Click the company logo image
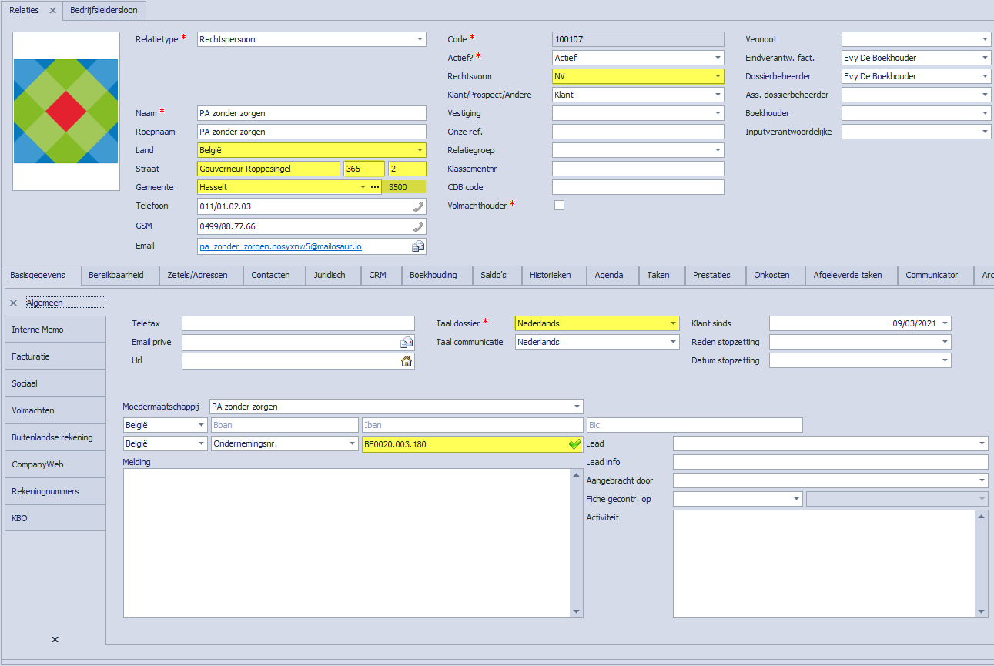Viewport: 994px width, 666px height. pyautogui.click(x=66, y=111)
